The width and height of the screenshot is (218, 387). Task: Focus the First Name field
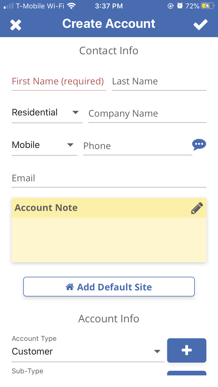tap(58, 82)
